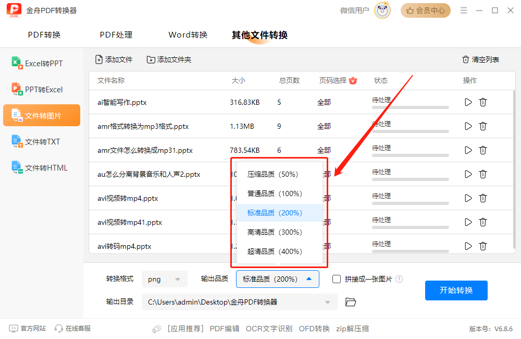
Task: Click the 添加文件夹 add folder icon
Action: tap(151, 59)
